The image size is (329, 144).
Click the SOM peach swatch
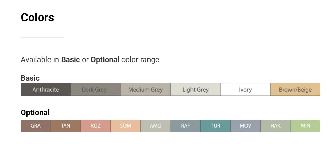point(125,126)
